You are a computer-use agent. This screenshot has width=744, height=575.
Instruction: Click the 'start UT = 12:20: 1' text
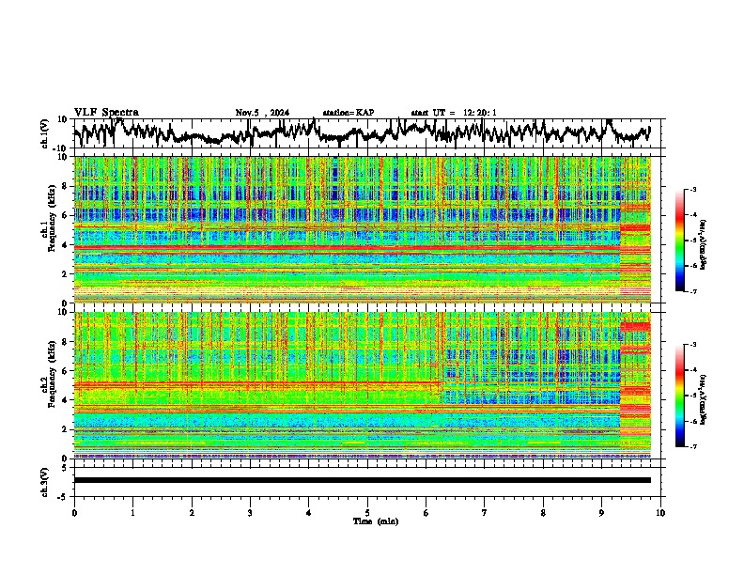[454, 113]
